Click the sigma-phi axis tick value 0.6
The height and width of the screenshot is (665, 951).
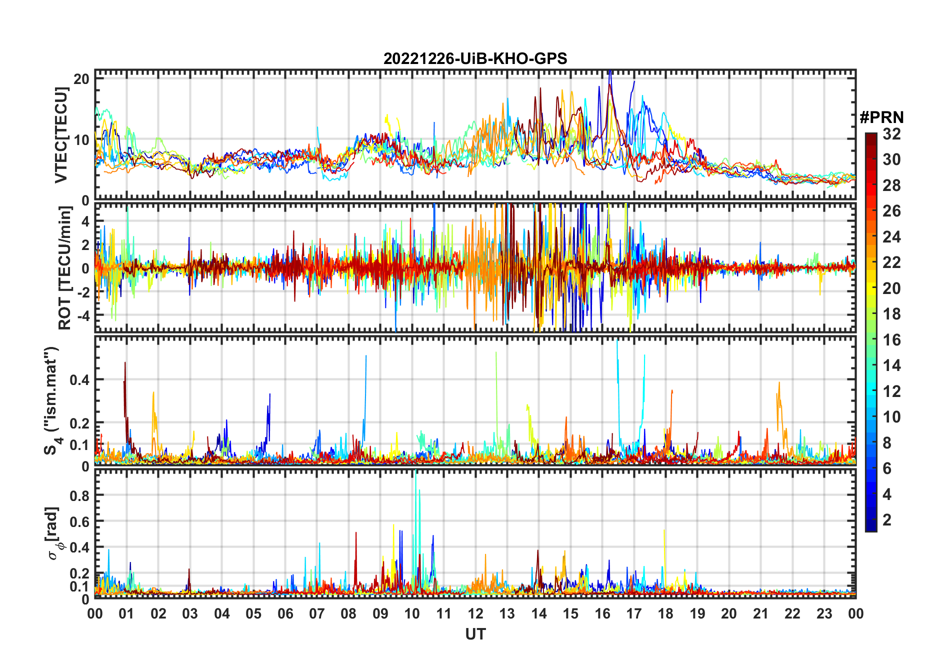[80, 521]
